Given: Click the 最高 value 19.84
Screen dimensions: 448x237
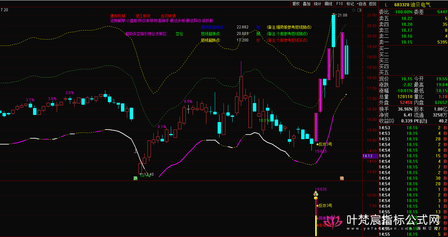Looking at the screenshot, I should [442, 85].
